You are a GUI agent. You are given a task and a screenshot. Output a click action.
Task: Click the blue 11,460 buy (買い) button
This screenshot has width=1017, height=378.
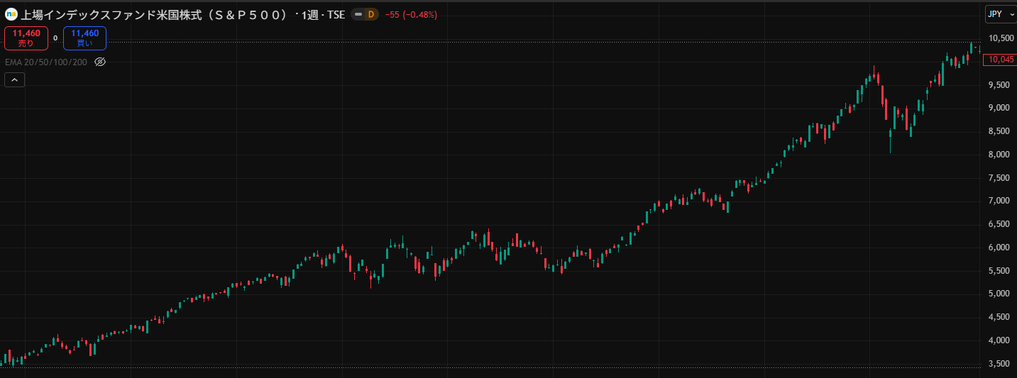coord(84,38)
